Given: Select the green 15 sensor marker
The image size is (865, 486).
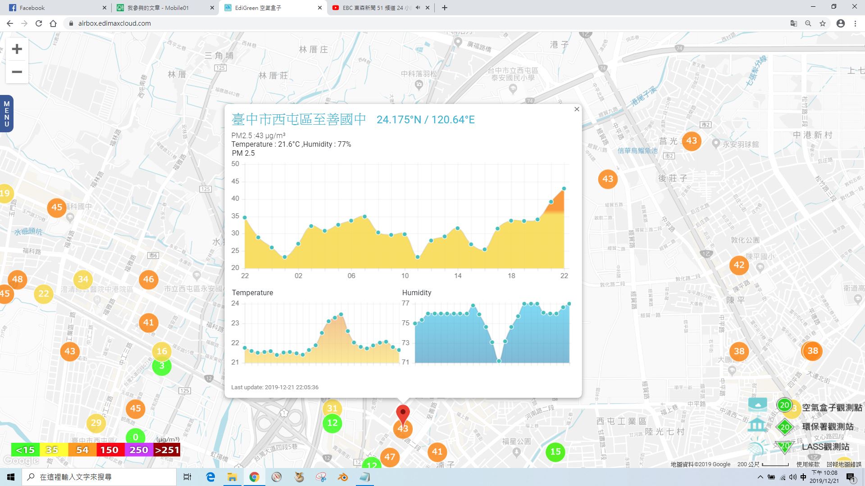Looking at the screenshot, I should click(x=555, y=451).
